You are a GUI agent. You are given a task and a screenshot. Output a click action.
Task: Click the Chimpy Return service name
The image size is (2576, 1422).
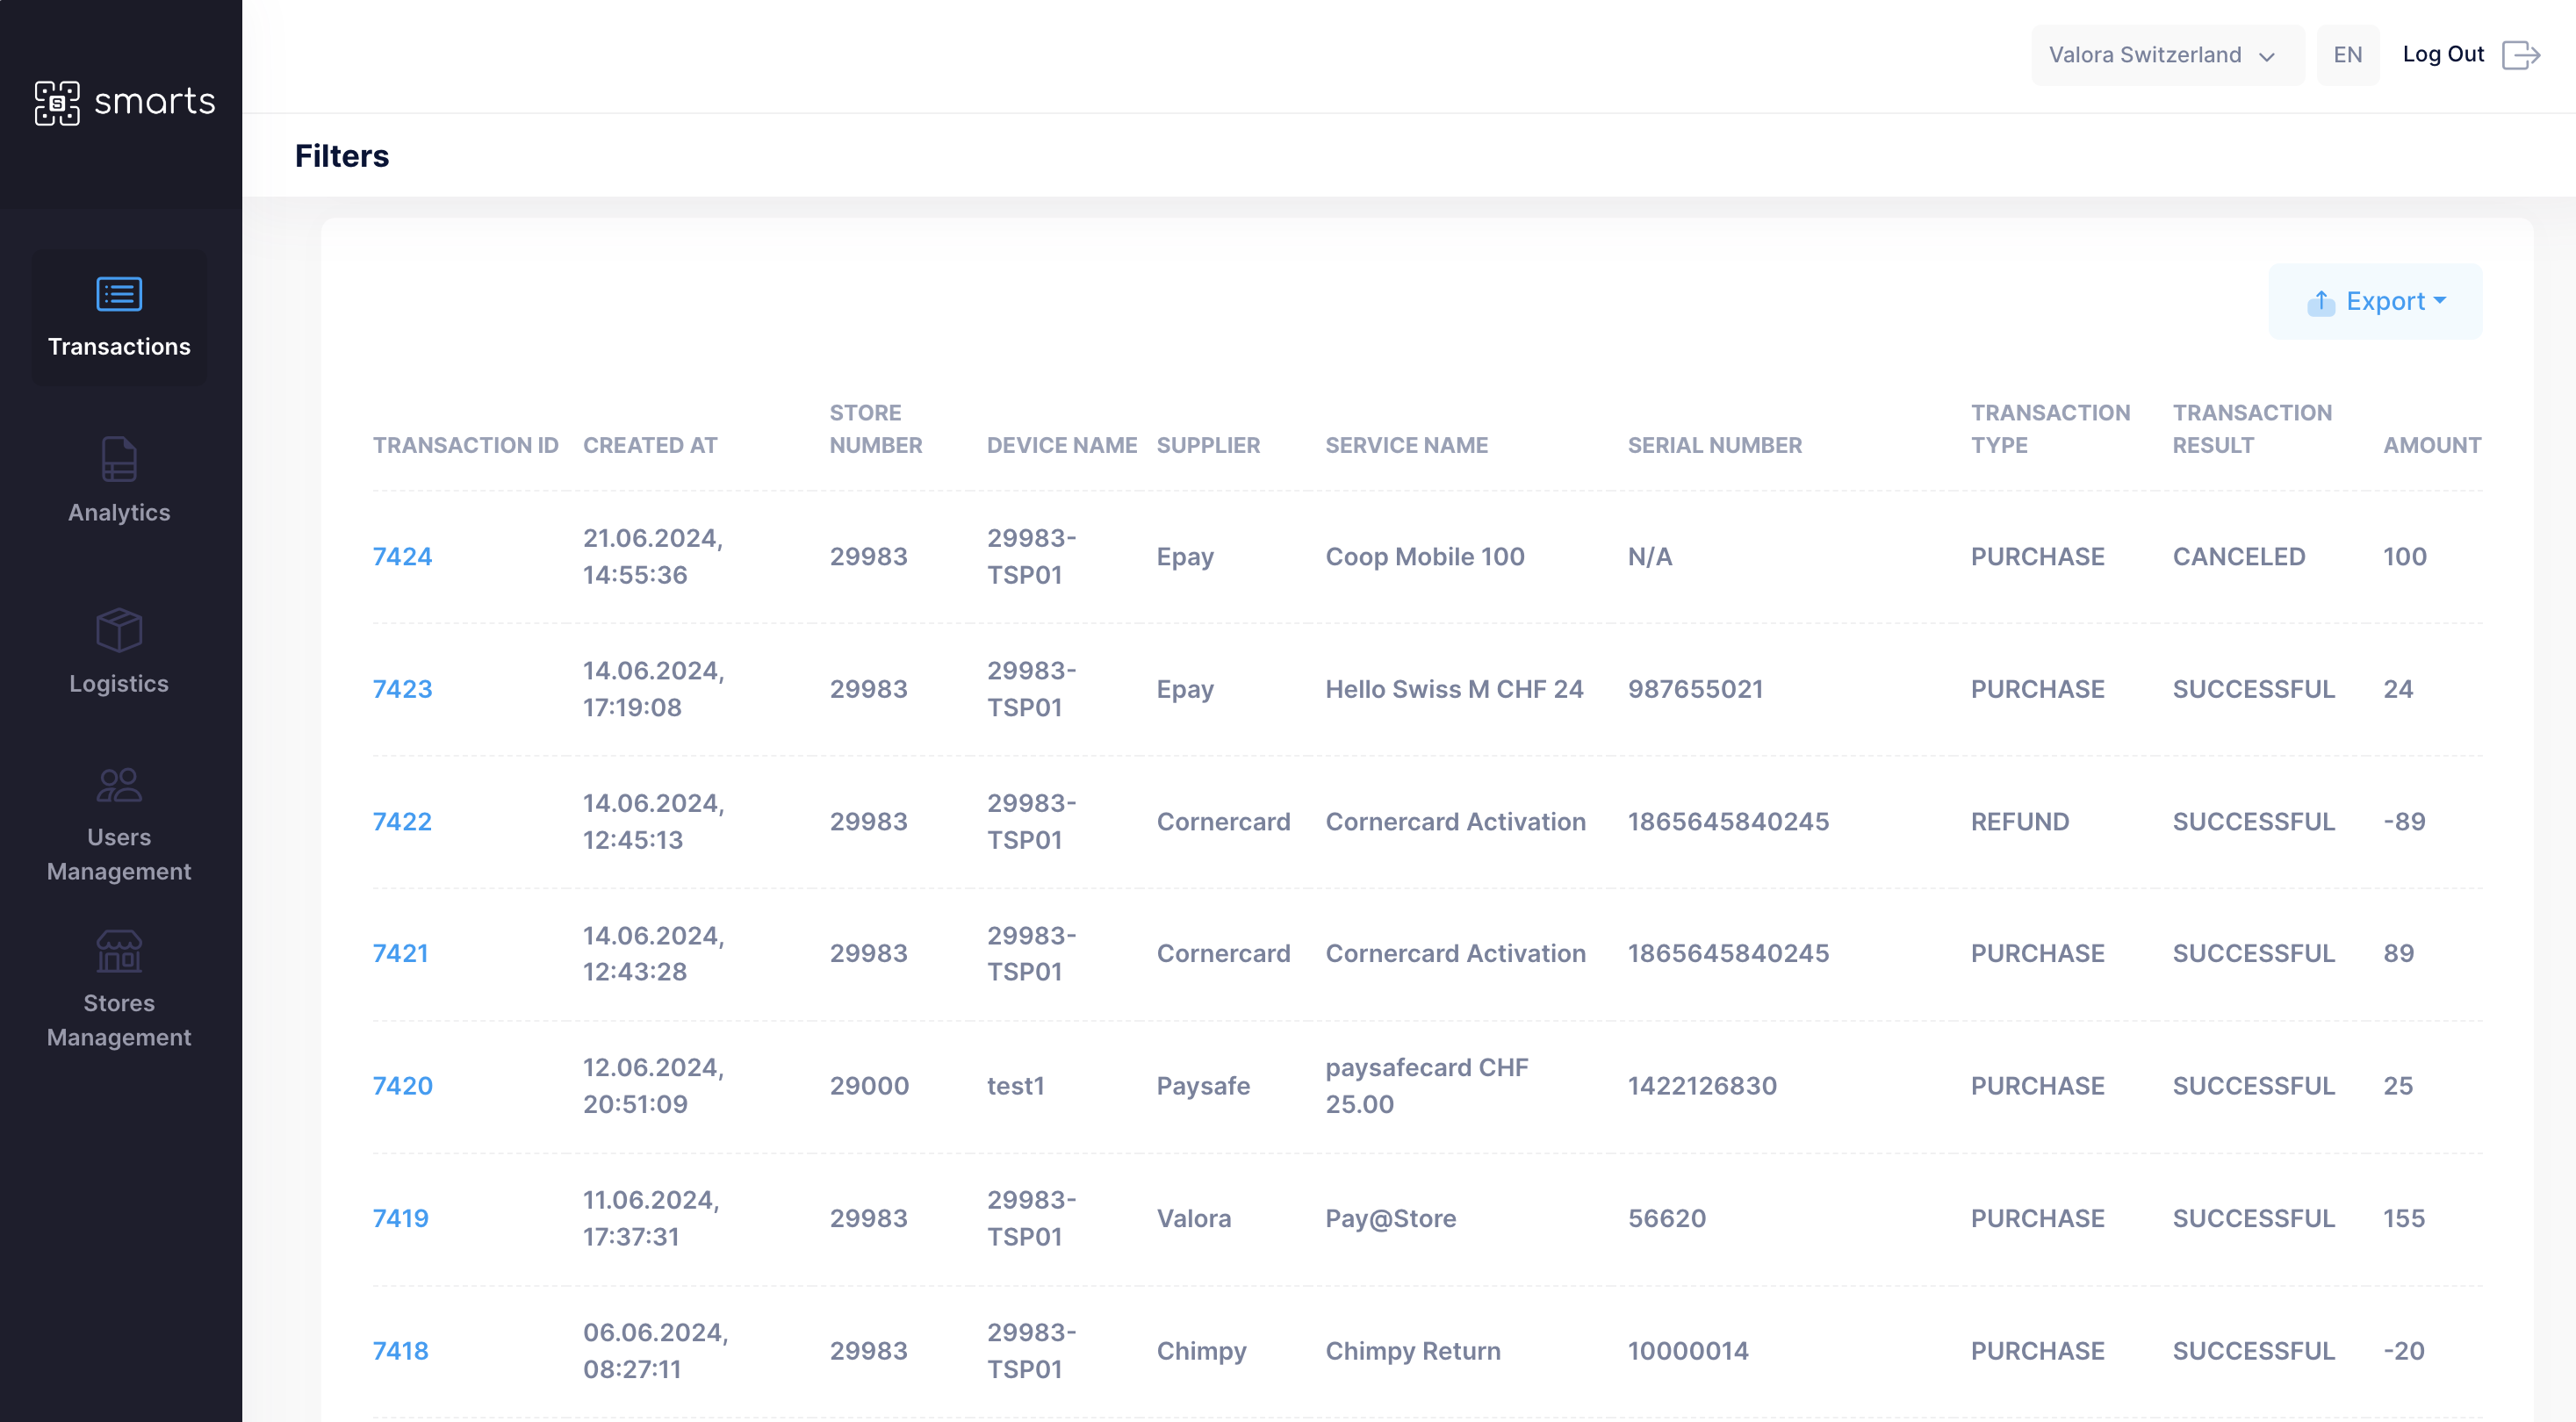[1412, 1351]
